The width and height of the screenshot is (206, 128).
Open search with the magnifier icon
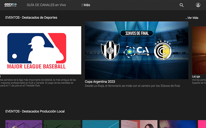(x=182, y=5)
